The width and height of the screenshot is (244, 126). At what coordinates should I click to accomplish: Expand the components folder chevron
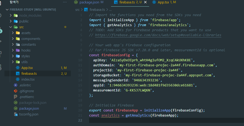(x=13, y=39)
